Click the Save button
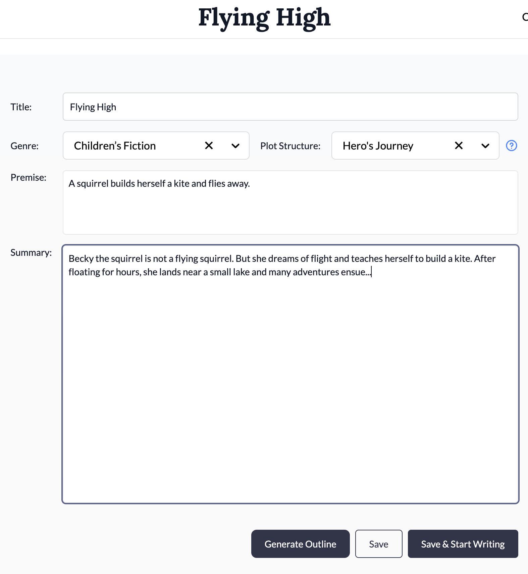The width and height of the screenshot is (528, 574). pos(379,544)
